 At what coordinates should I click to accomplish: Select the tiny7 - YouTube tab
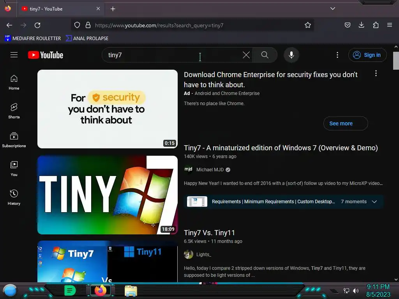(x=60, y=9)
